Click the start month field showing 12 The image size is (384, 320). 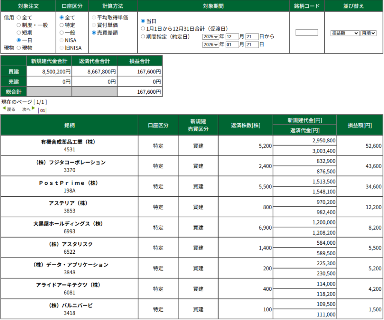click(x=232, y=37)
